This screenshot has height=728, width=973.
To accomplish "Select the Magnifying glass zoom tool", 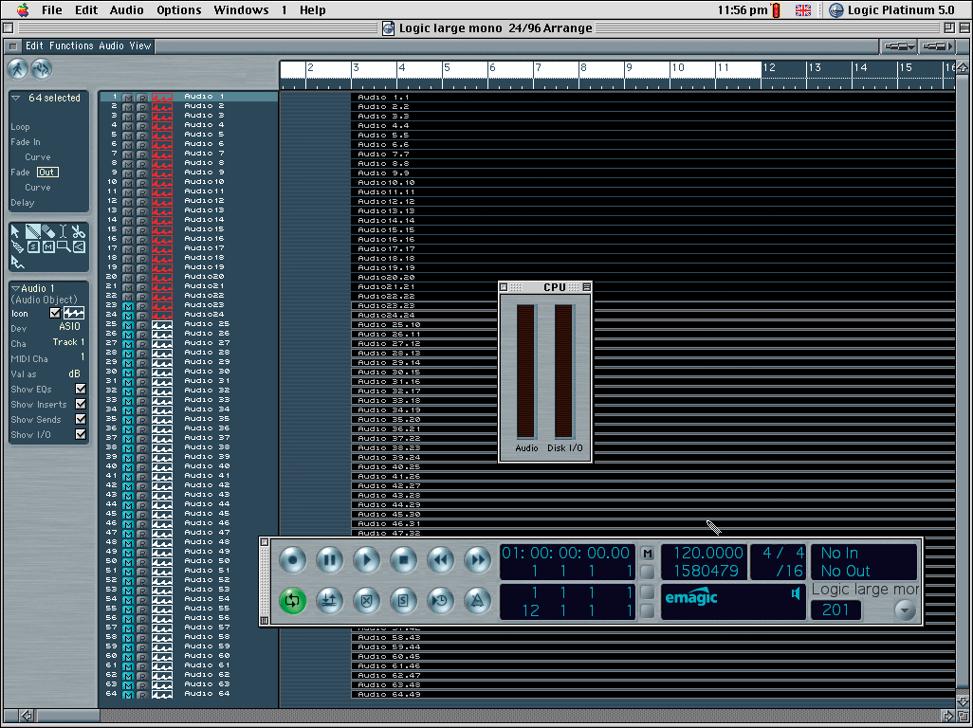I will [64, 246].
